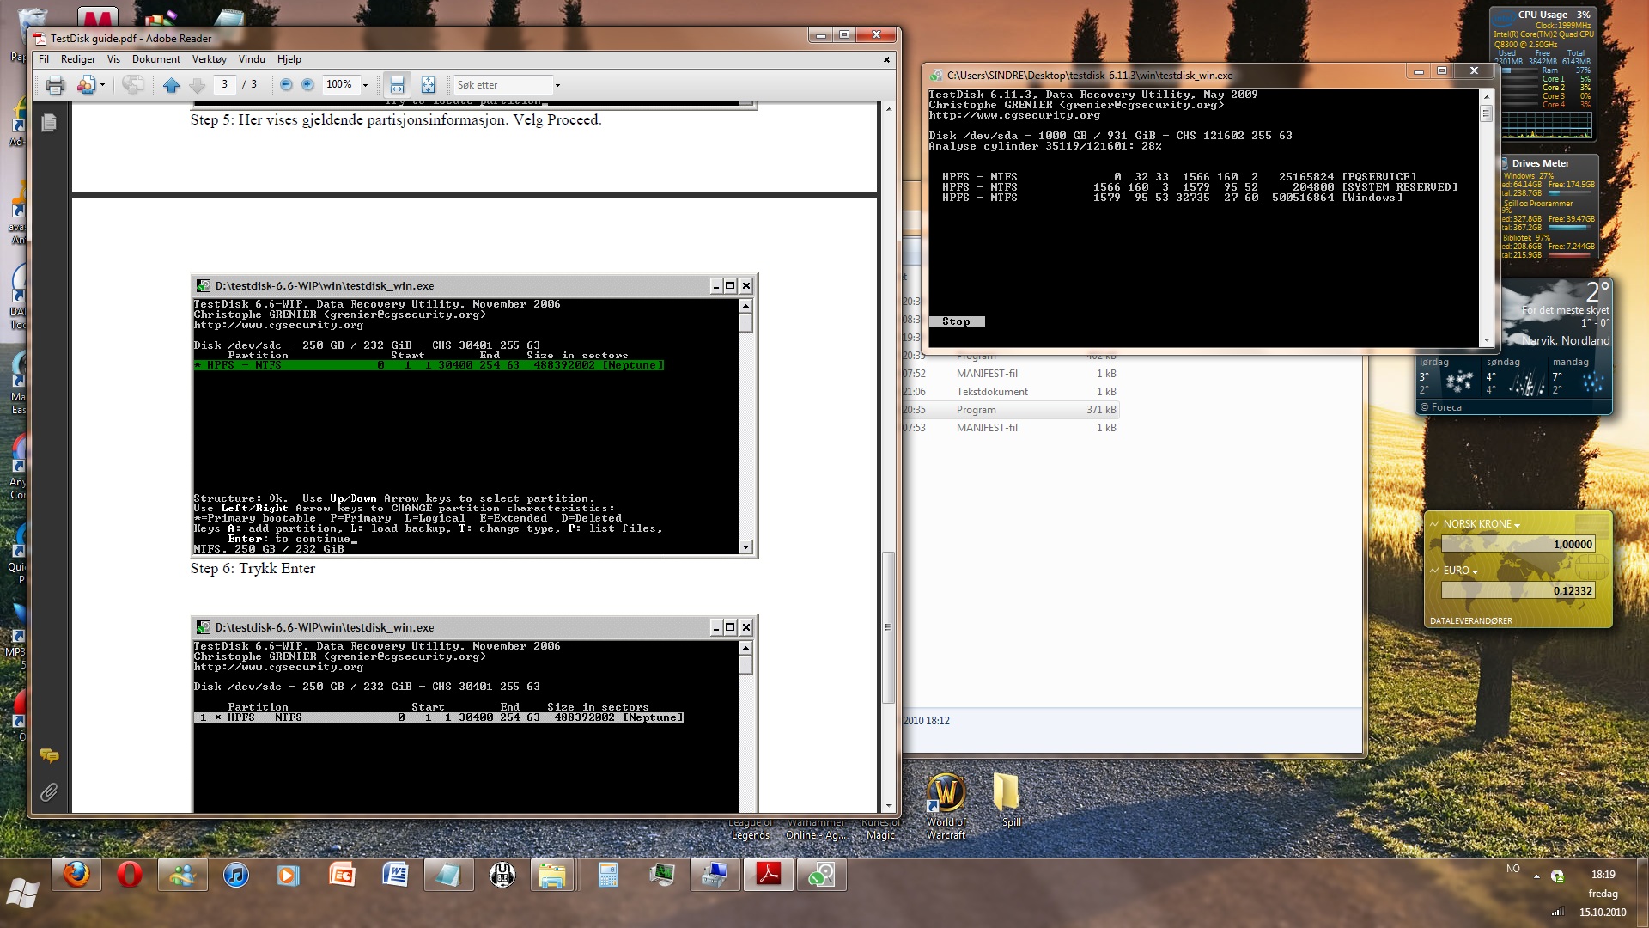The image size is (1649, 928).
Task: Open the Attachments paperclip panel
Action: pos(49,792)
